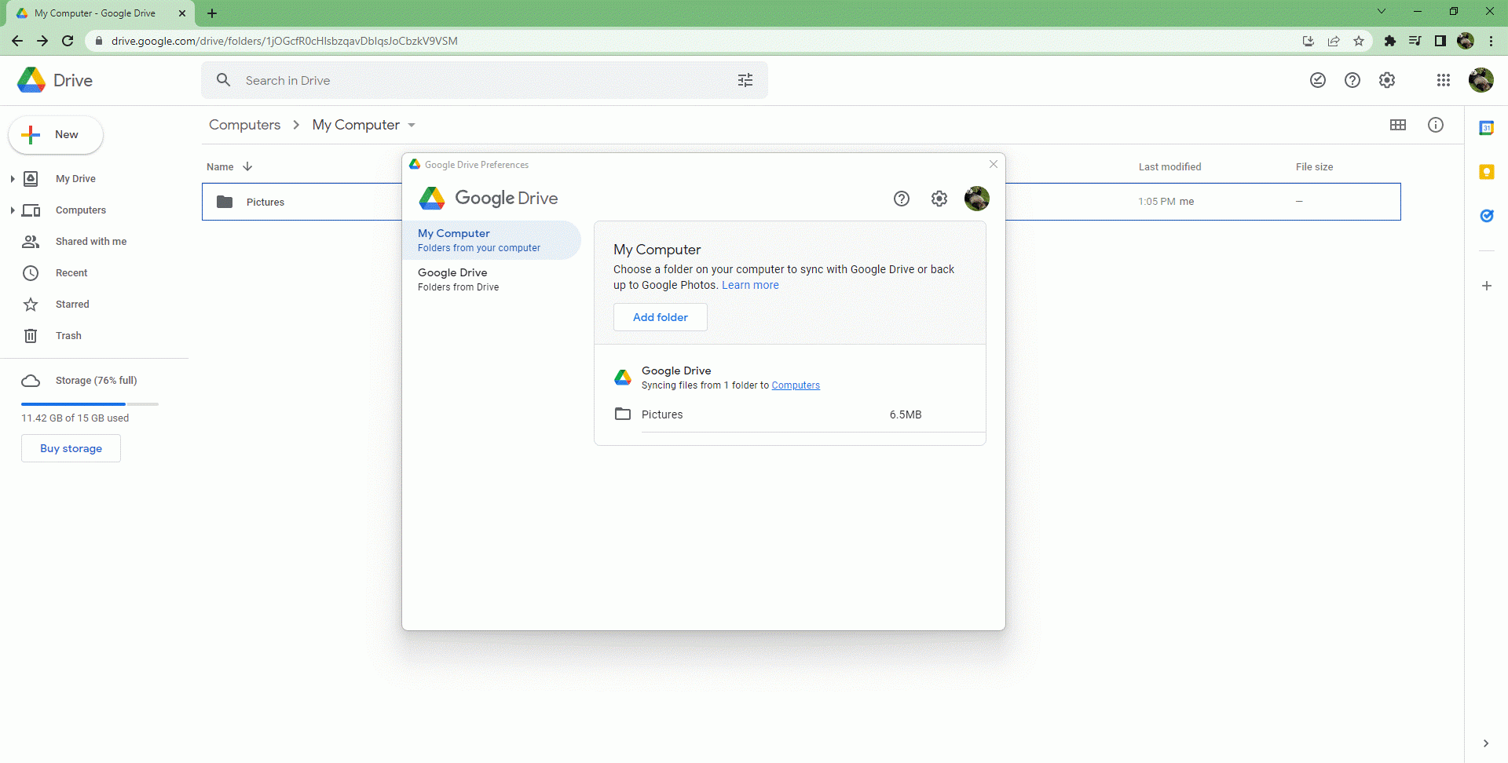Open Google Calendar side panel icon

pos(1486,128)
